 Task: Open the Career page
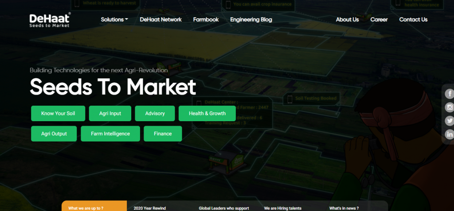pos(379,19)
